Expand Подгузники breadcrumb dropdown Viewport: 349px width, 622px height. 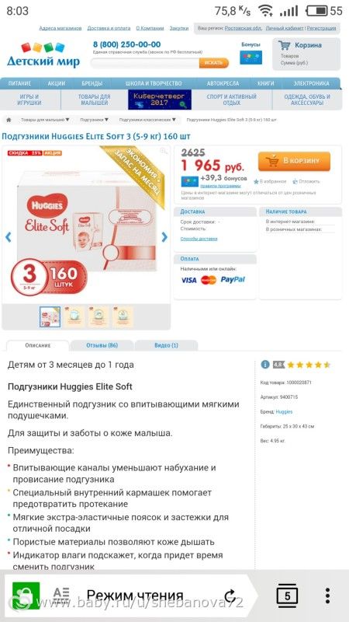94,120
